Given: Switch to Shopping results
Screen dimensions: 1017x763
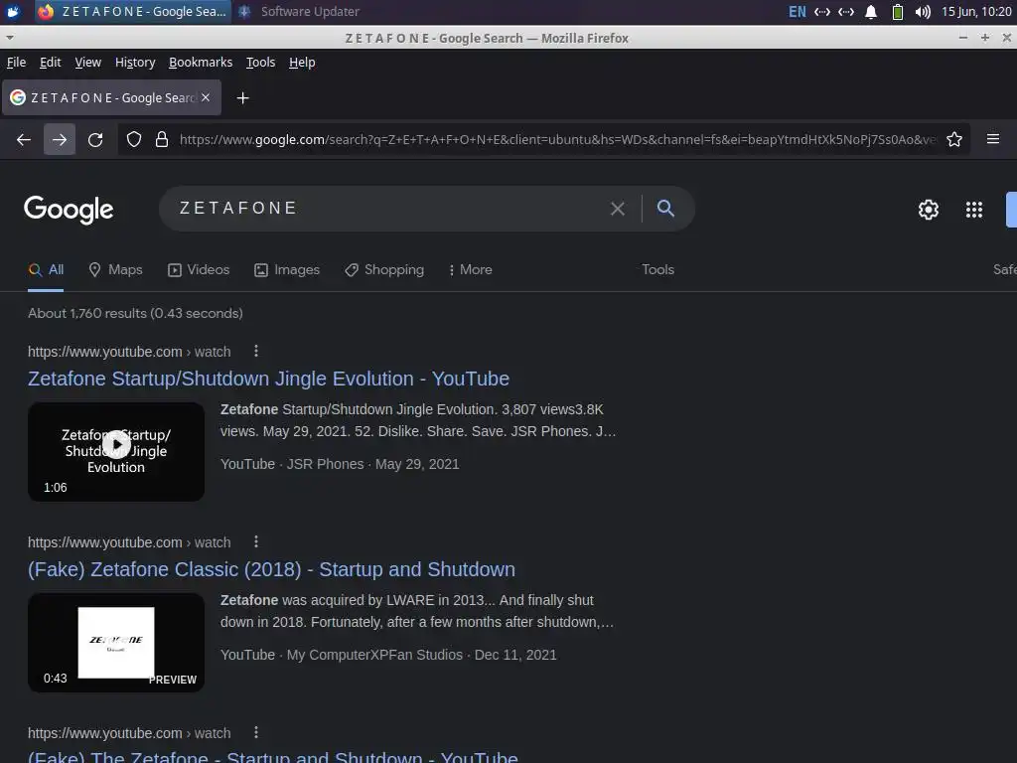Looking at the screenshot, I should pos(384,270).
